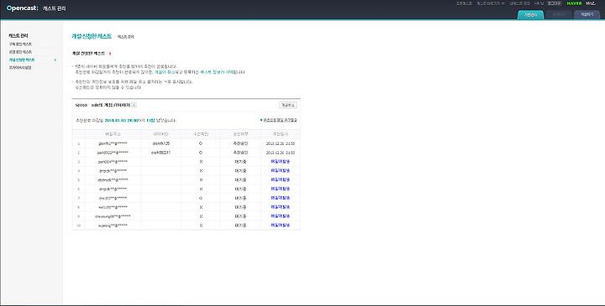Viewport: 605px width, 306px height.
Task: Click the Opencast logo
Action: click(x=22, y=8)
